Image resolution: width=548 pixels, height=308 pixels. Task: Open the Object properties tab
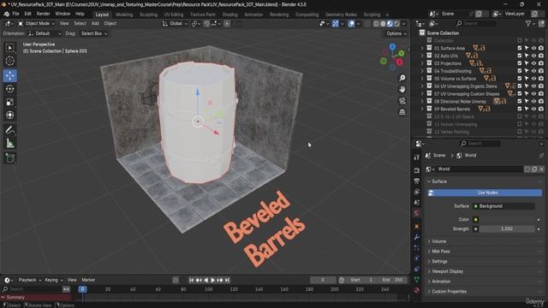(x=417, y=226)
